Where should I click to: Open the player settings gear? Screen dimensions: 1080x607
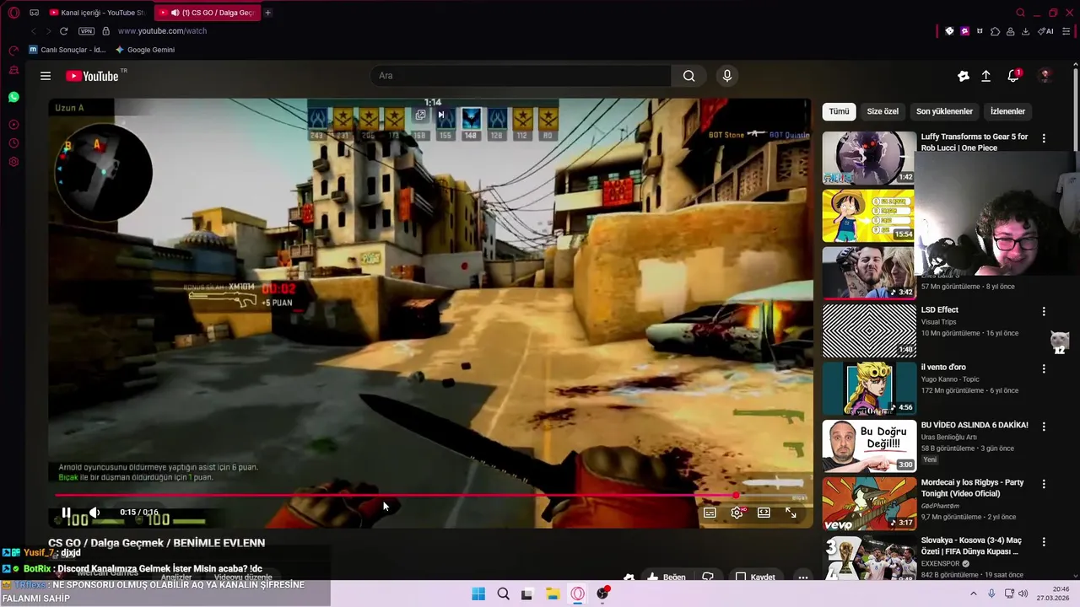tap(737, 513)
